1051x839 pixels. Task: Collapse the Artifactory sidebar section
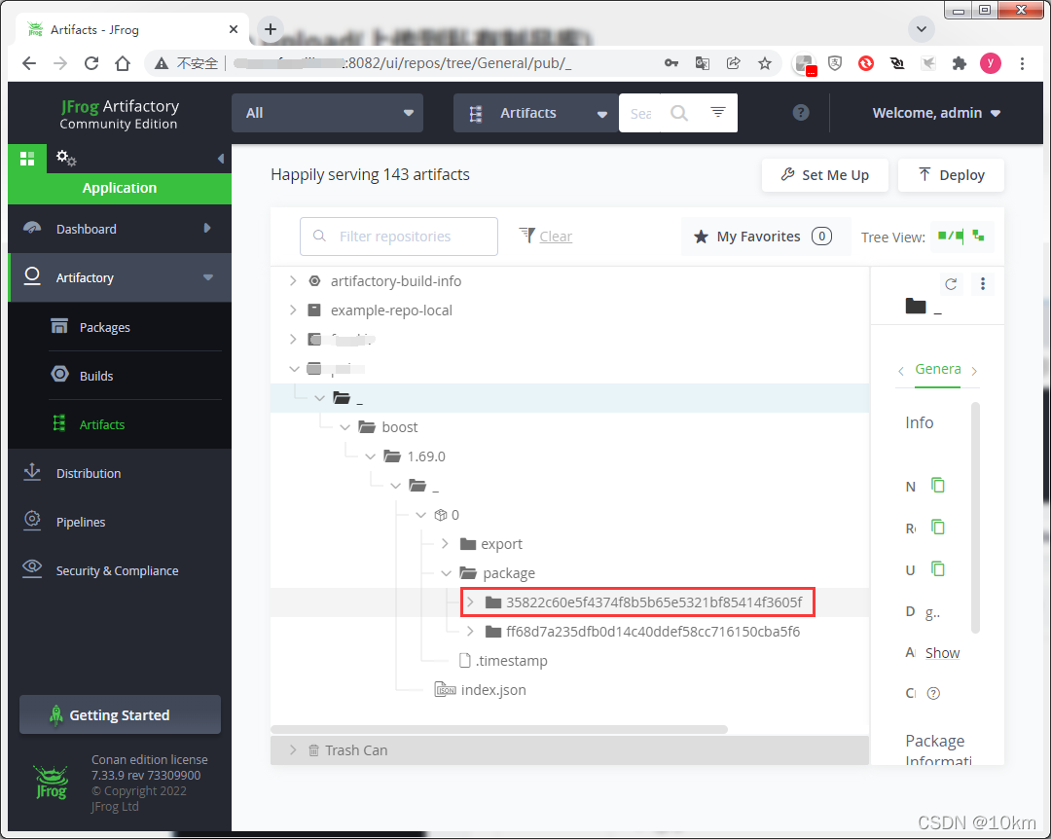(208, 277)
